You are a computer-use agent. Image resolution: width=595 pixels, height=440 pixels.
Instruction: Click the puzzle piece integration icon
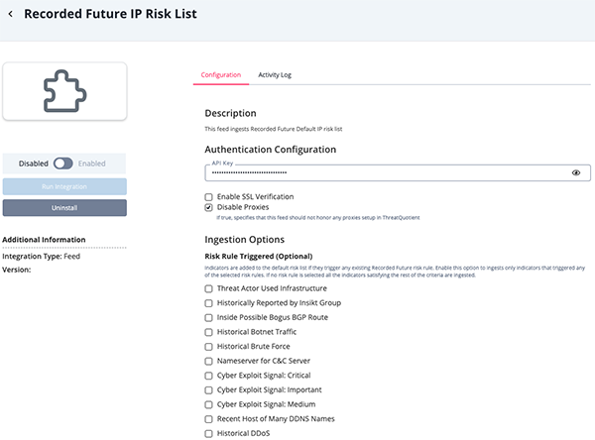[64, 92]
